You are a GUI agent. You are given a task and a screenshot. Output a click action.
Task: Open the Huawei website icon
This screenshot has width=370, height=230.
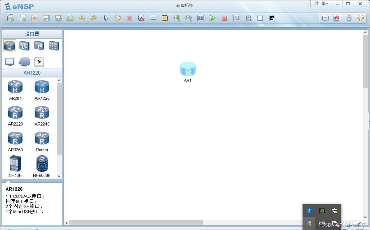coord(337,18)
